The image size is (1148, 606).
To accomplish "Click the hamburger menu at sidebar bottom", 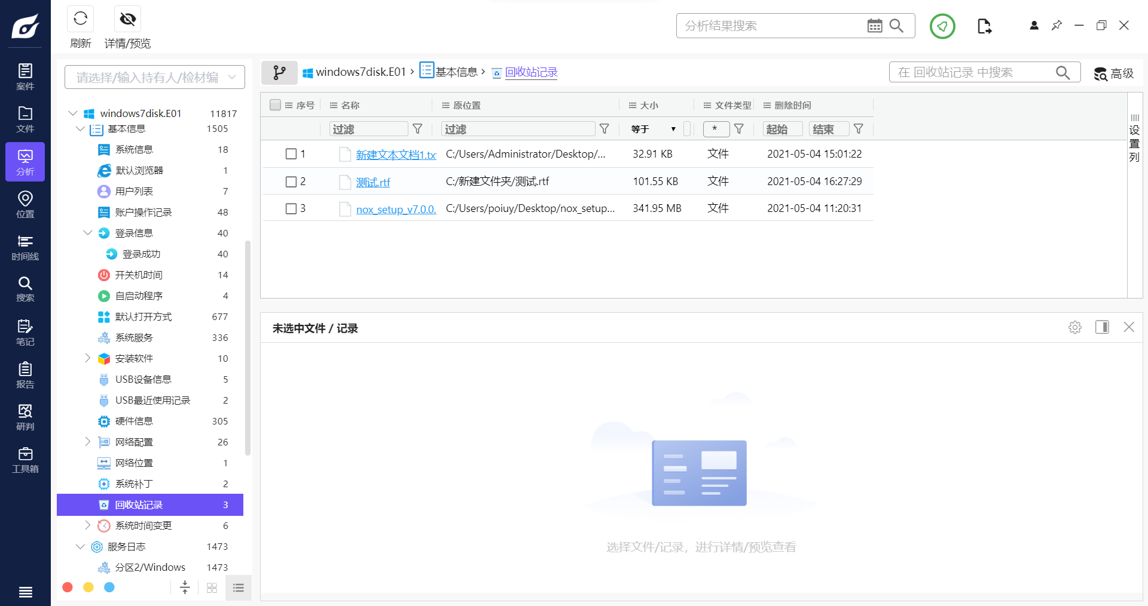I will [x=25, y=592].
